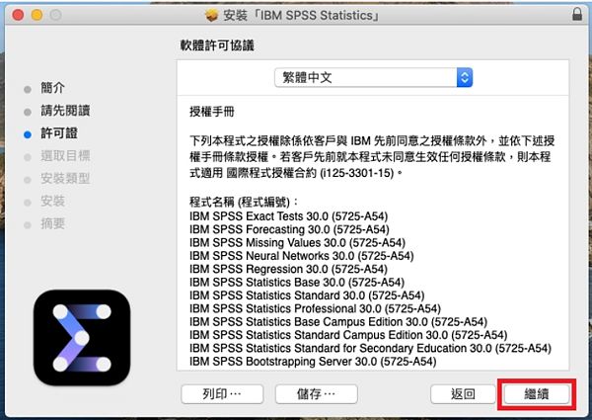Select the 請先閱讀 step in the sidebar

(x=65, y=110)
